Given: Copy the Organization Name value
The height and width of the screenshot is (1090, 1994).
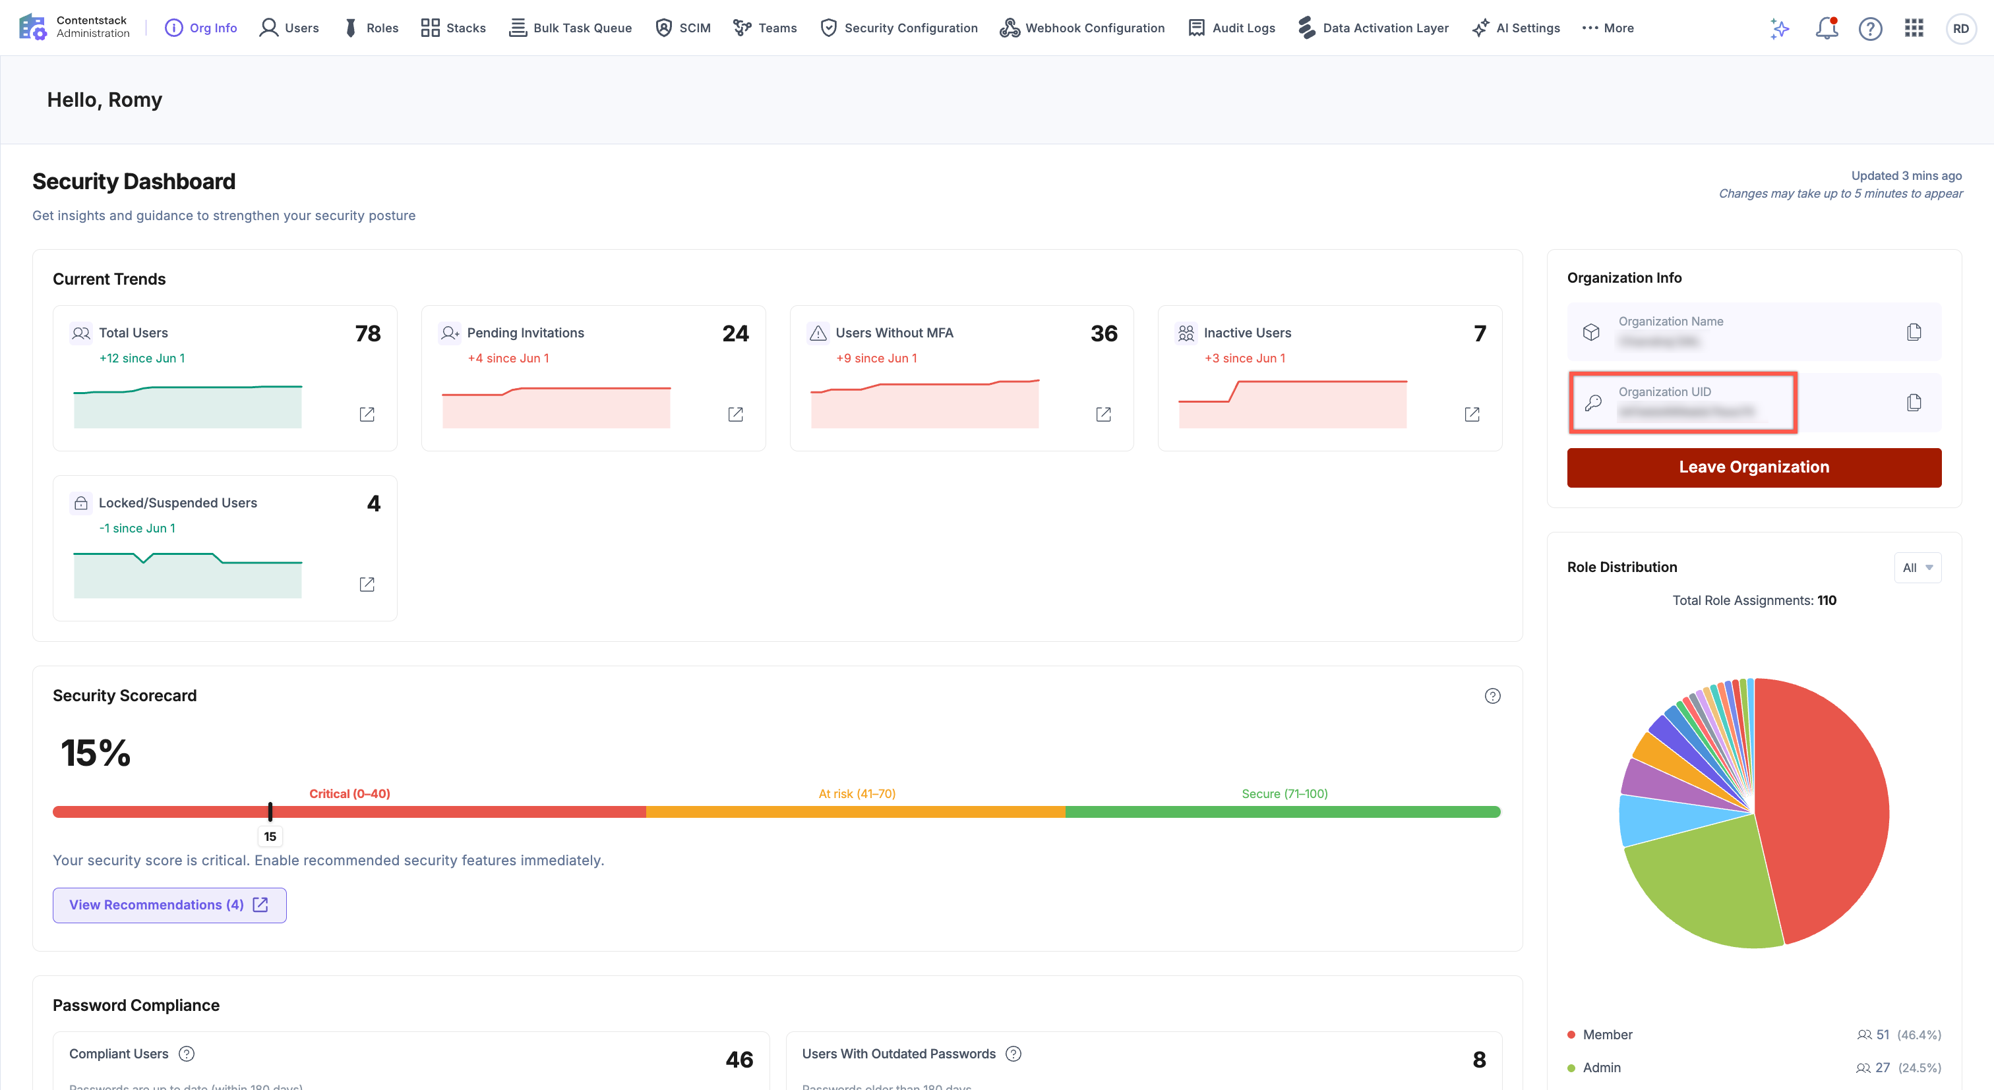Looking at the screenshot, I should tap(1914, 332).
